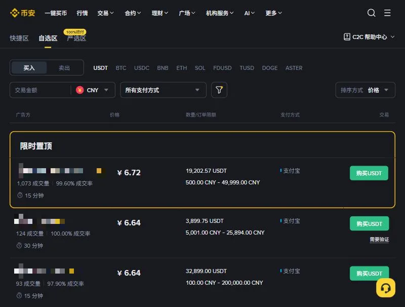The width and height of the screenshot is (405, 307).
Task: Switch to the 严选区 tab
Action: (76, 38)
